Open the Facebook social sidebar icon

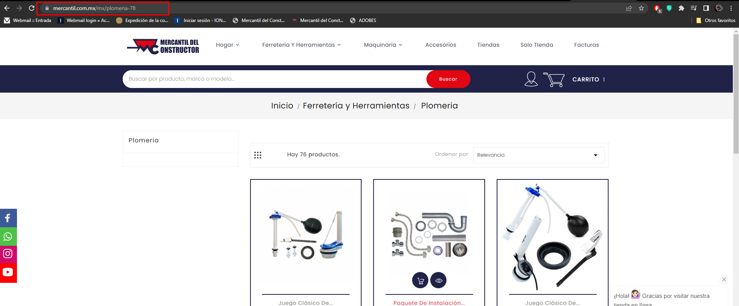click(x=8, y=218)
